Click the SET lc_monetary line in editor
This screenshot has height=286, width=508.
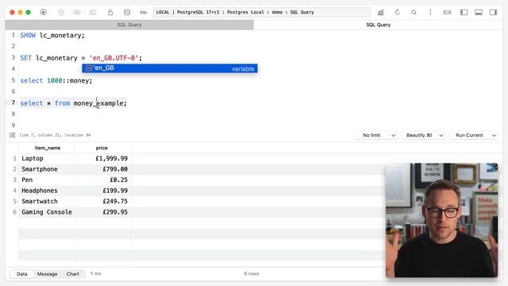[x=81, y=58]
